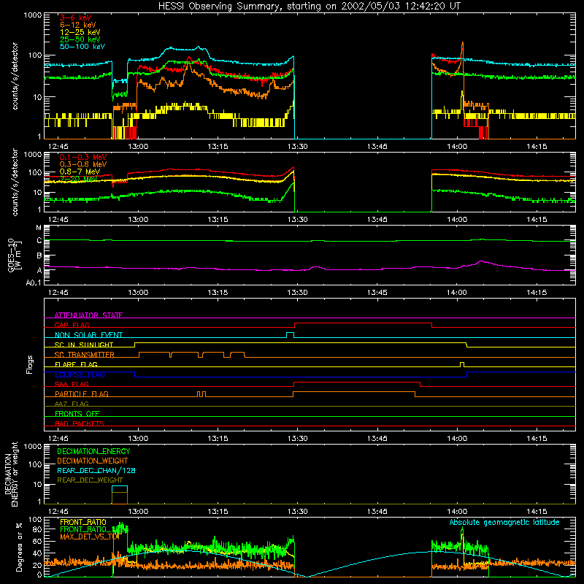Click the Absolute geomagnetic latitude label

tap(504, 522)
